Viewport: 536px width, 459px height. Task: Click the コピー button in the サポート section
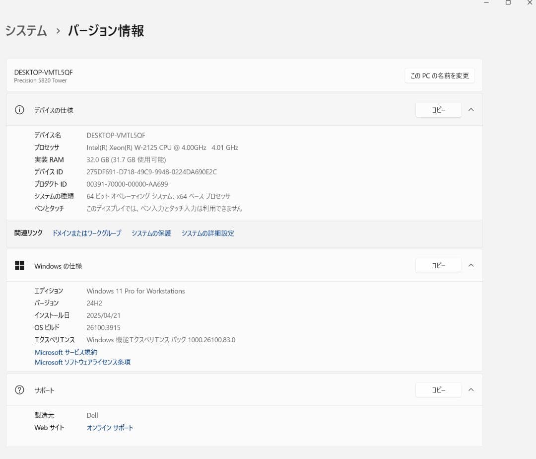click(x=438, y=389)
